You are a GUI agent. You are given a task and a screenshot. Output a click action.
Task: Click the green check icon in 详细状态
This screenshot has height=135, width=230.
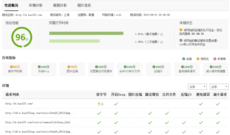[x=181, y=40]
